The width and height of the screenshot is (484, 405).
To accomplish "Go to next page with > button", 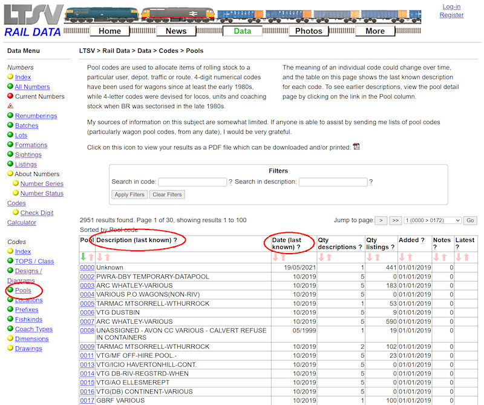I will (x=381, y=221).
